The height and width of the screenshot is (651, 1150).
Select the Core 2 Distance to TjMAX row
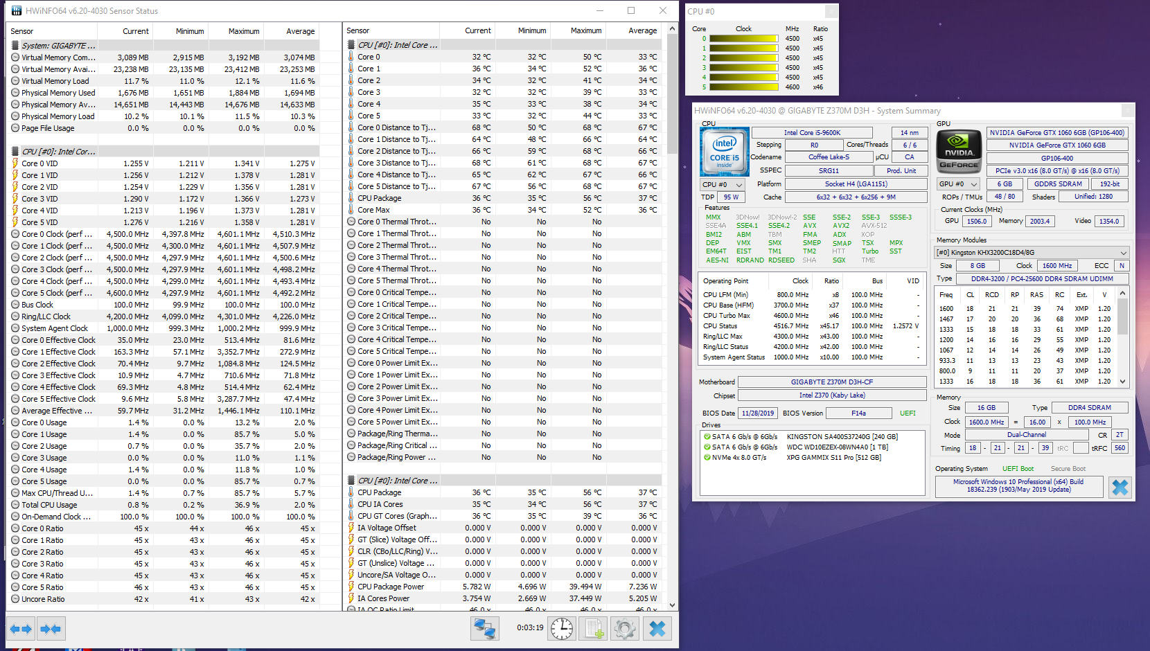[x=504, y=151]
